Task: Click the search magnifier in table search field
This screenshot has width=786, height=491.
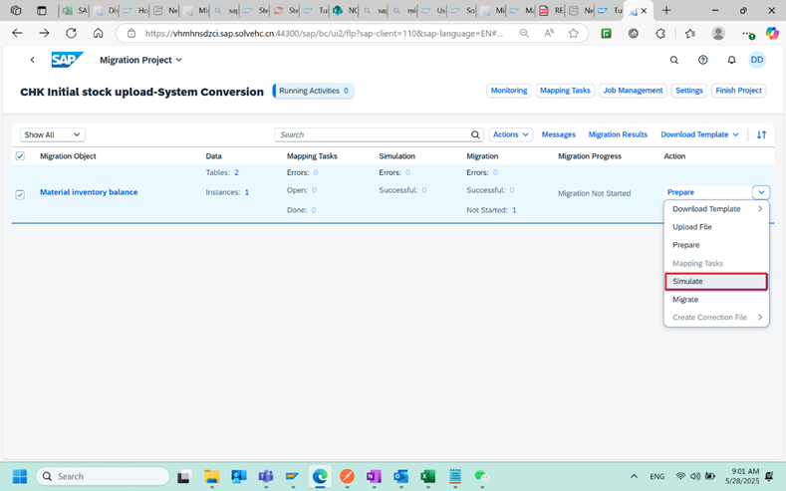Action: [475, 134]
